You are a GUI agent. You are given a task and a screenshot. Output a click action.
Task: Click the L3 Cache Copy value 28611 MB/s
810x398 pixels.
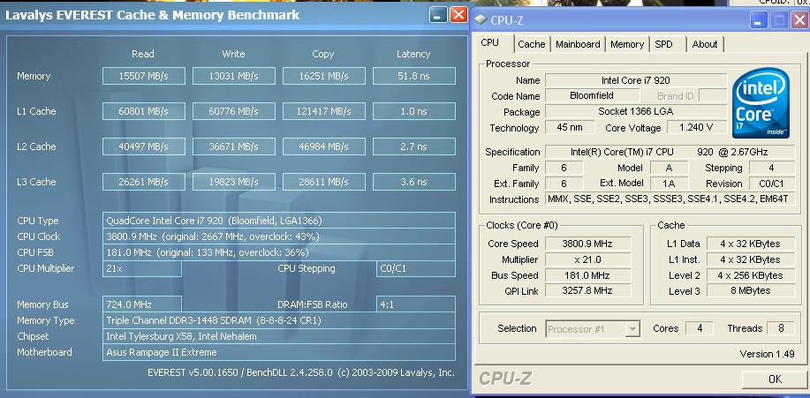(324, 182)
